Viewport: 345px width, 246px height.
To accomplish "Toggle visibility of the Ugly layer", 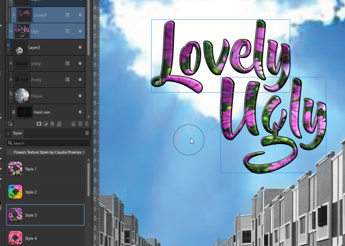I will tap(80, 31).
